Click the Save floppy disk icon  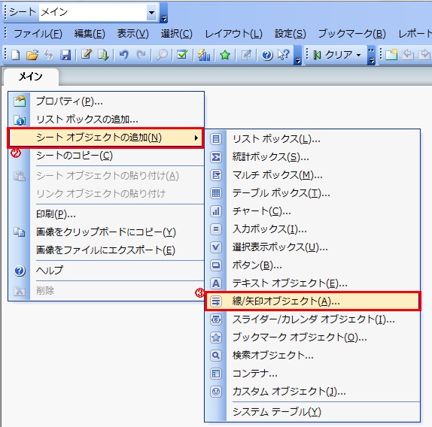(65, 55)
